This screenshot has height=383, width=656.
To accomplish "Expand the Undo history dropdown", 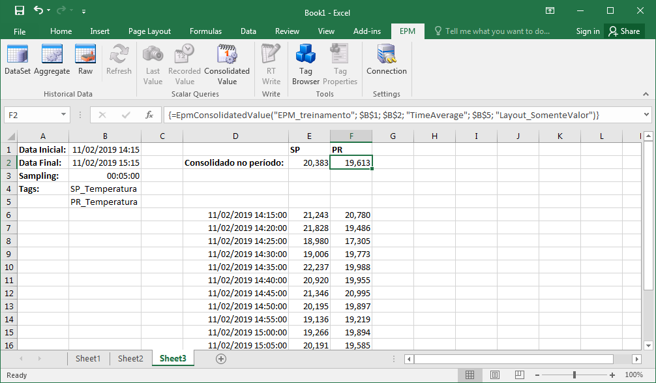I will coord(49,11).
